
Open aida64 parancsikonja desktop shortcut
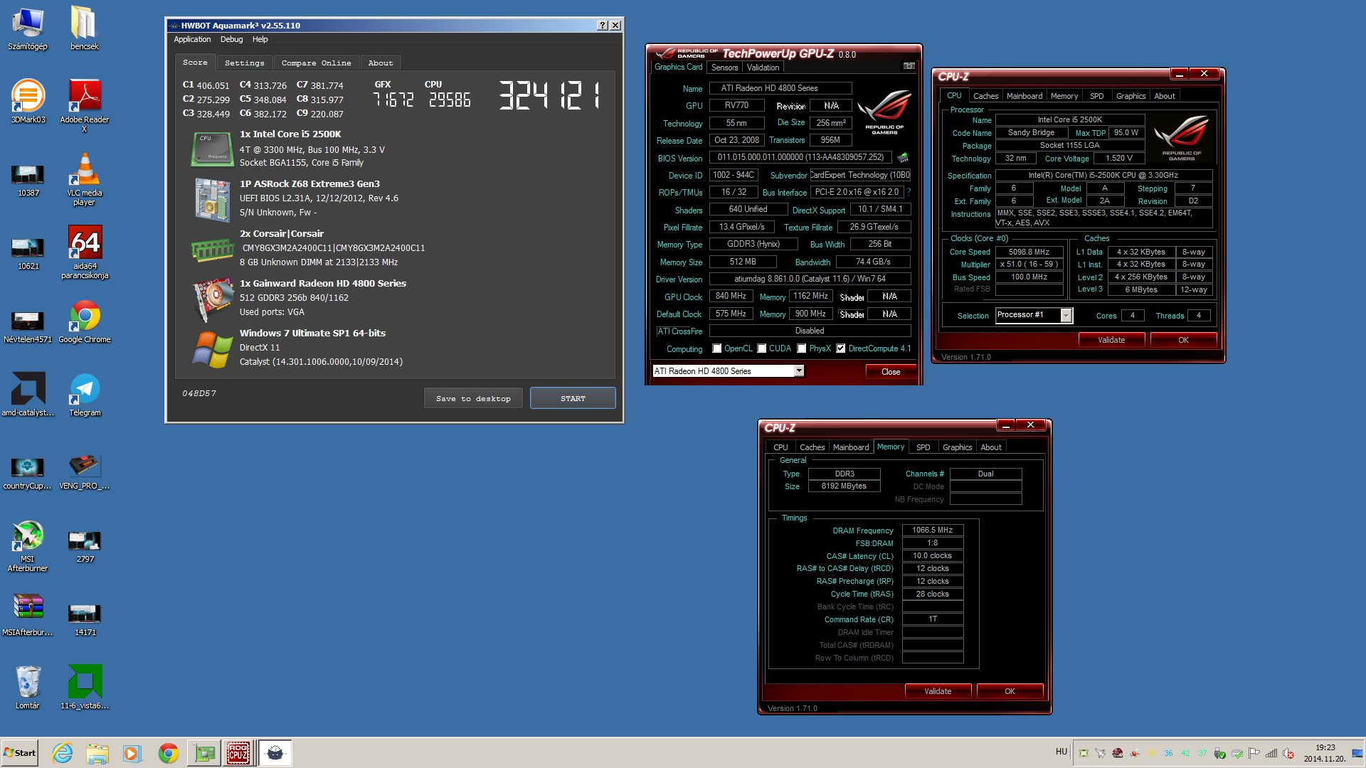click(x=84, y=252)
